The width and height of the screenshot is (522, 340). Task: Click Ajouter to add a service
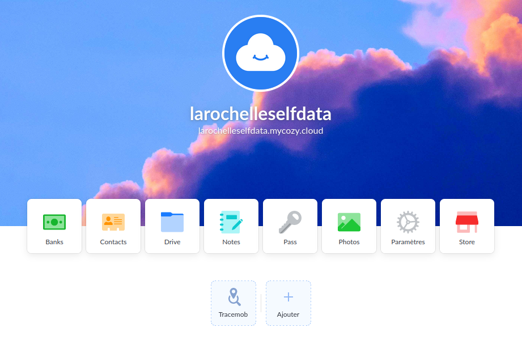(x=288, y=303)
